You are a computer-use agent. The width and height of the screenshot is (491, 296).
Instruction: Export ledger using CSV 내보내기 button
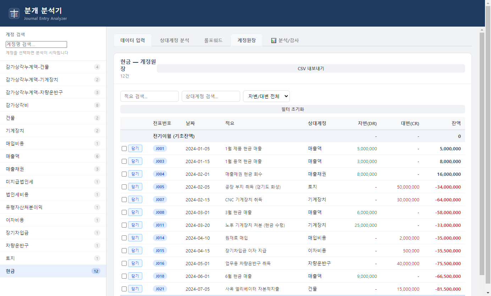click(311, 68)
